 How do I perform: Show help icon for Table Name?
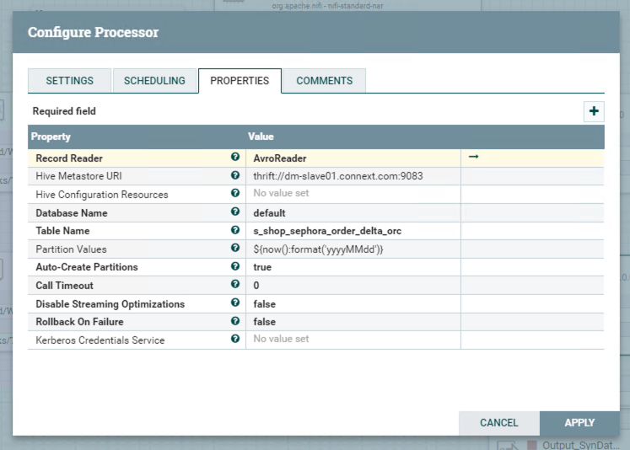point(235,230)
